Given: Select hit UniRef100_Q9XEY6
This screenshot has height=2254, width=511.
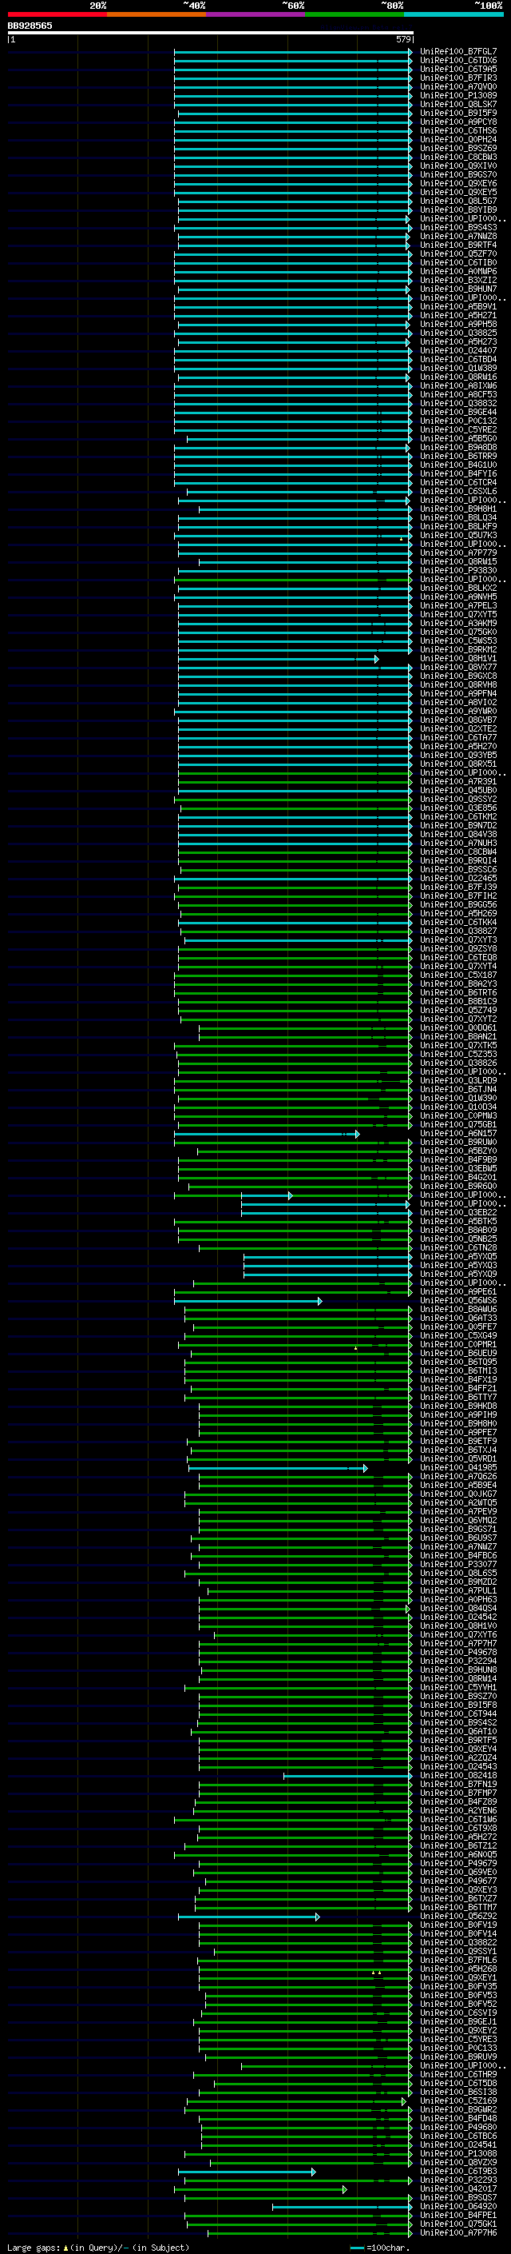Looking at the screenshot, I should [x=458, y=184].
